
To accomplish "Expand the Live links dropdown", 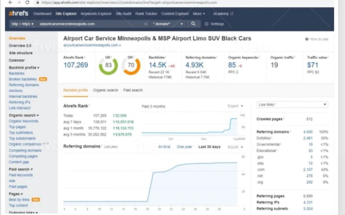I will 292,104.
